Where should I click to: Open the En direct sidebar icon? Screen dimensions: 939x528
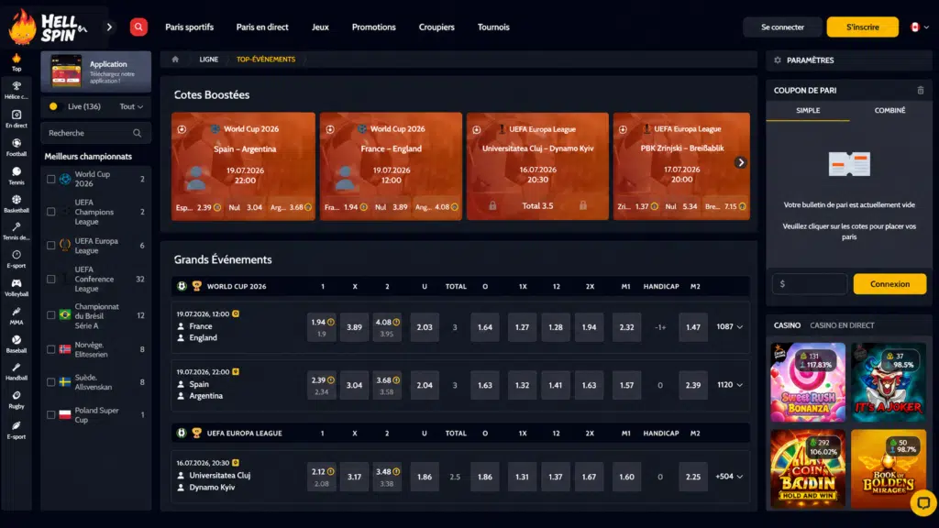coord(17,118)
